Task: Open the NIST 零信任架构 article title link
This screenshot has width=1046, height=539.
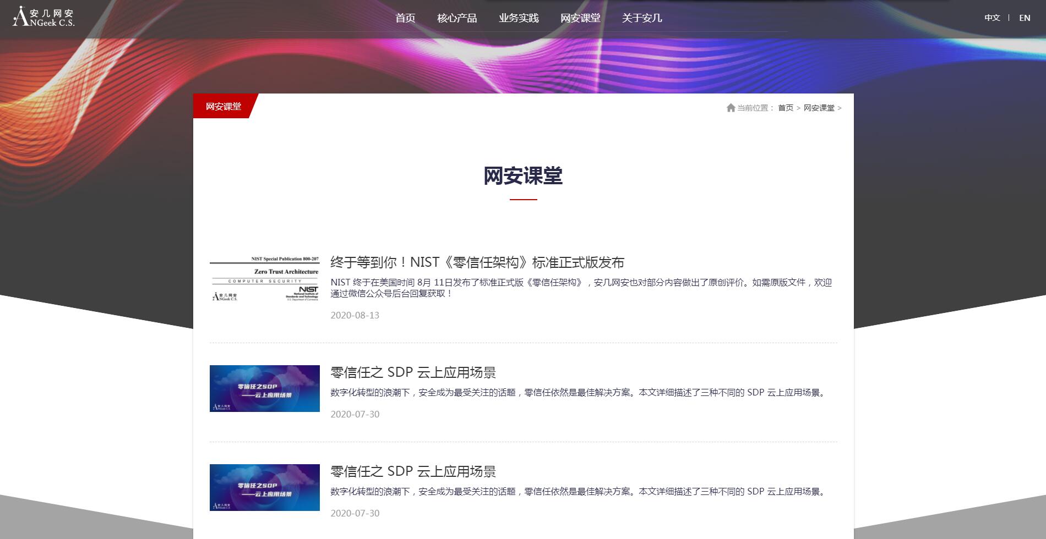Action: point(478,263)
